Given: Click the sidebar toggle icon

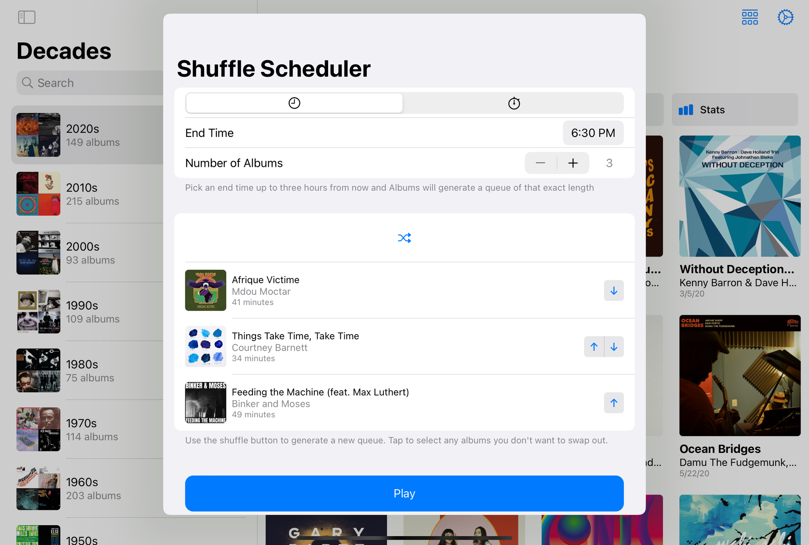Looking at the screenshot, I should 27,17.
